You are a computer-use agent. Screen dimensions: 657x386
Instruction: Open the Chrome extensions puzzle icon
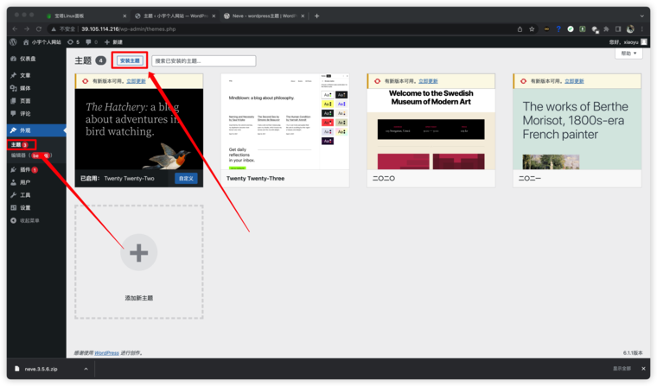pos(606,28)
